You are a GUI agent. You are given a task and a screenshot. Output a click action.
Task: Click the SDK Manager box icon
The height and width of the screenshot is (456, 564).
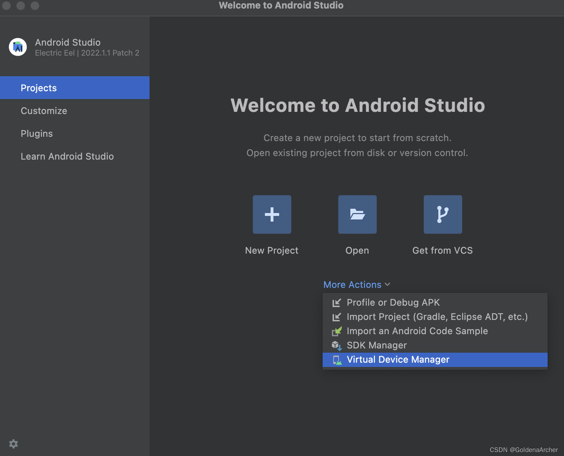tap(337, 346)
